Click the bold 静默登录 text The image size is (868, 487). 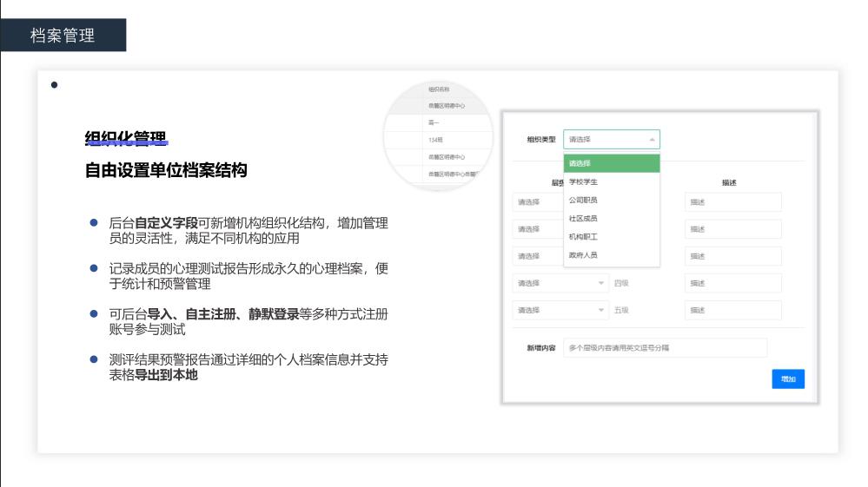274,314
